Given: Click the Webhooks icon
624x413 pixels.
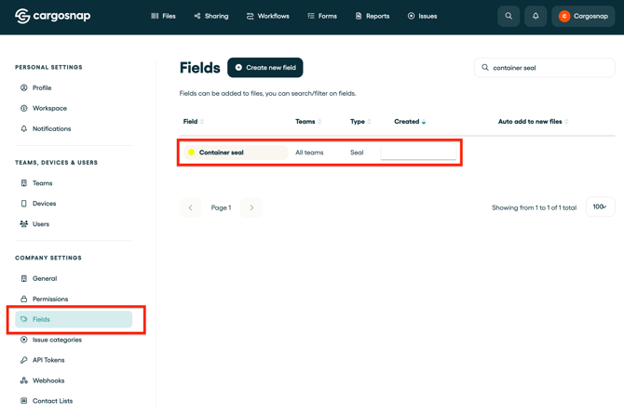Looking at the screenshot, I should [x=24, y=380].
